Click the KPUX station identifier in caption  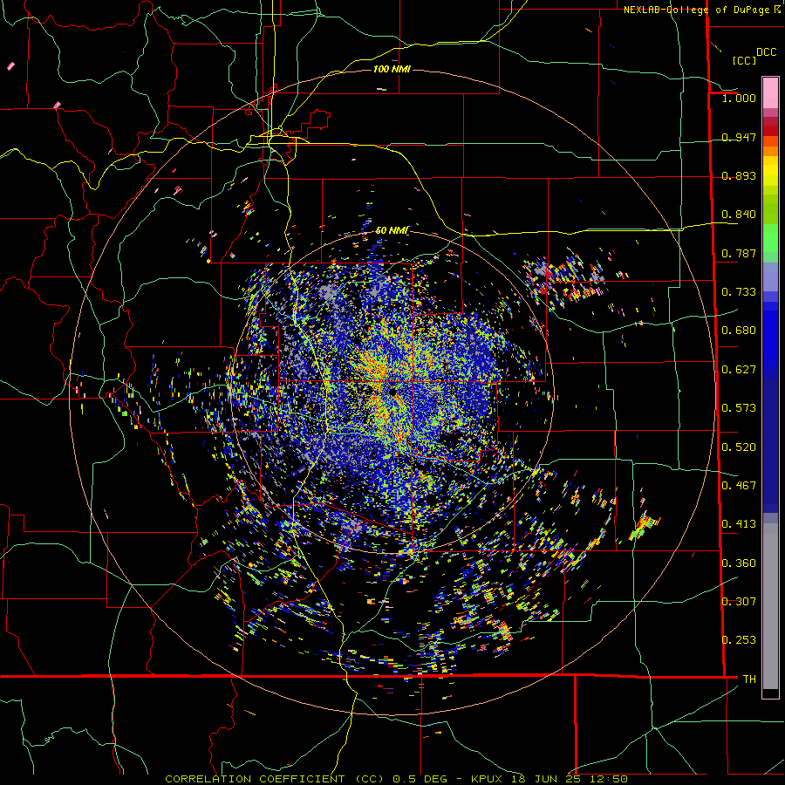[x=488, y=779]
